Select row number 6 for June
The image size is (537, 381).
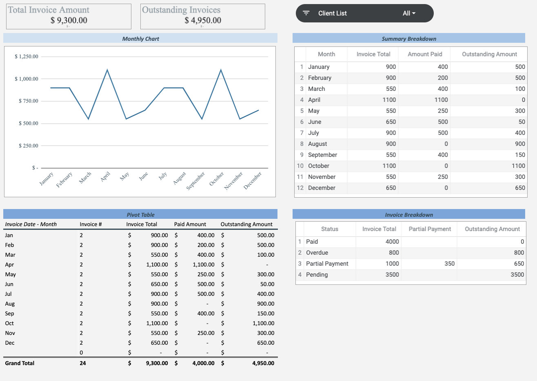(x=301, y=122)
